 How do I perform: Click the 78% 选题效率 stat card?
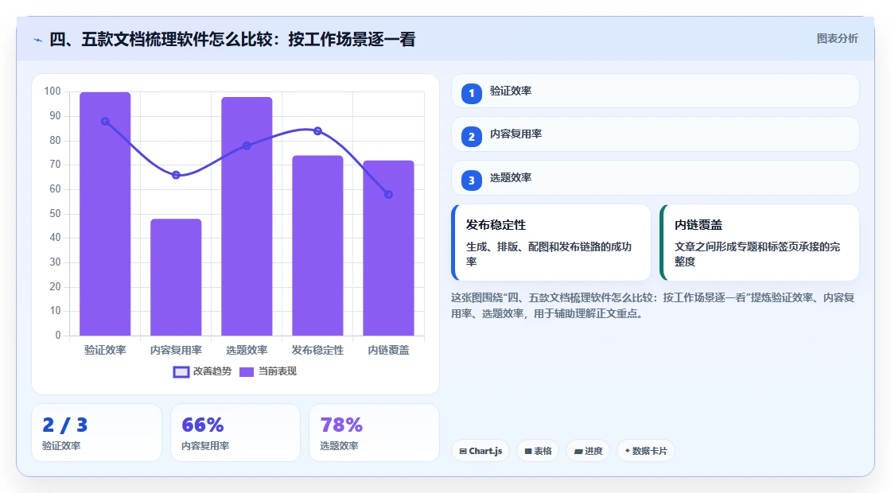pos(374,433)
